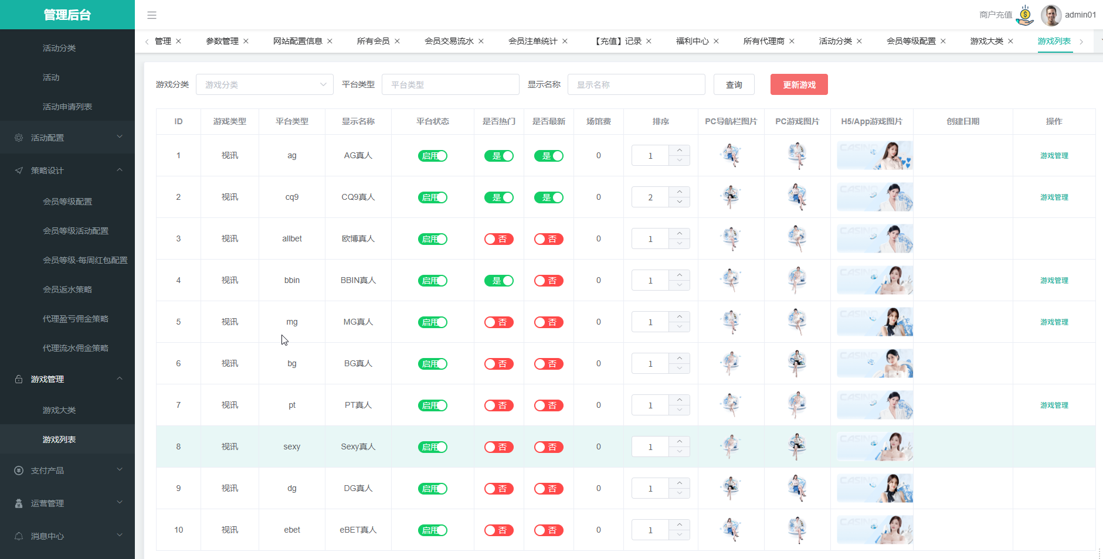Click the admin01 avatar picture
The image size is (1103, 559).
(x=1051, y=15)
